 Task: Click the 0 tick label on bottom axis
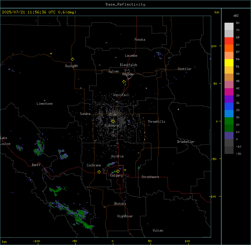pyautogui.click(x=112, y=241)
